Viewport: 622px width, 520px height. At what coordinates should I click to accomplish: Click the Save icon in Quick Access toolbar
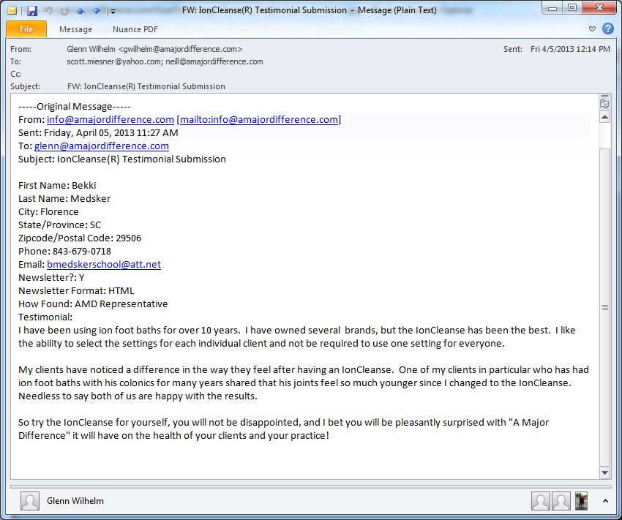tap(32, 11)
